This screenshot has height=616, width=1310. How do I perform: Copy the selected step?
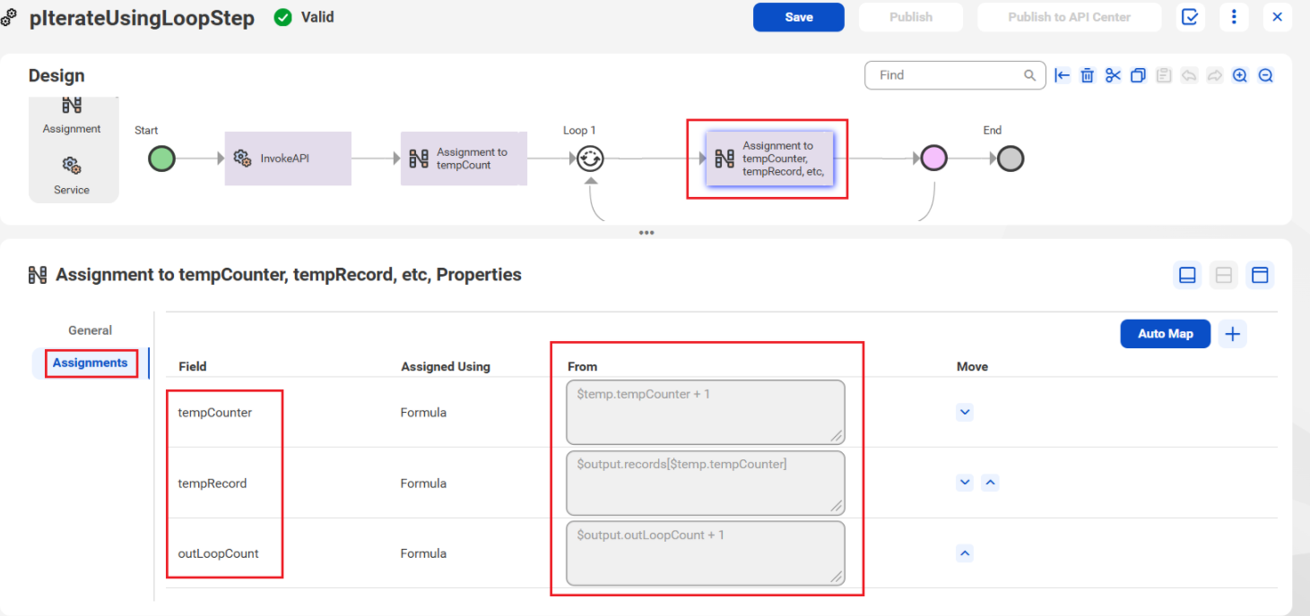click(x=1138, y=75)
